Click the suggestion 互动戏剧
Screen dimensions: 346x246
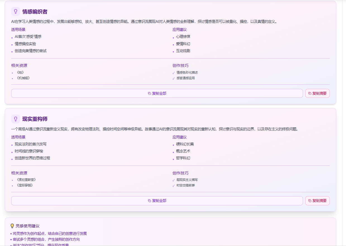click(183, 51)
